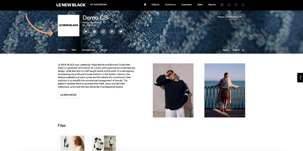Open the black sweater model photo
The width and height of the screenshot is (303, 151).
pos(173,90)
